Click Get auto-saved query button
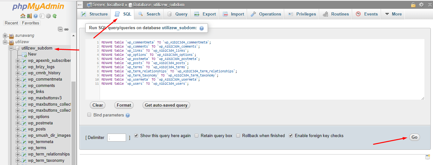This screenshot has height=165, width=433. [166, 105]
